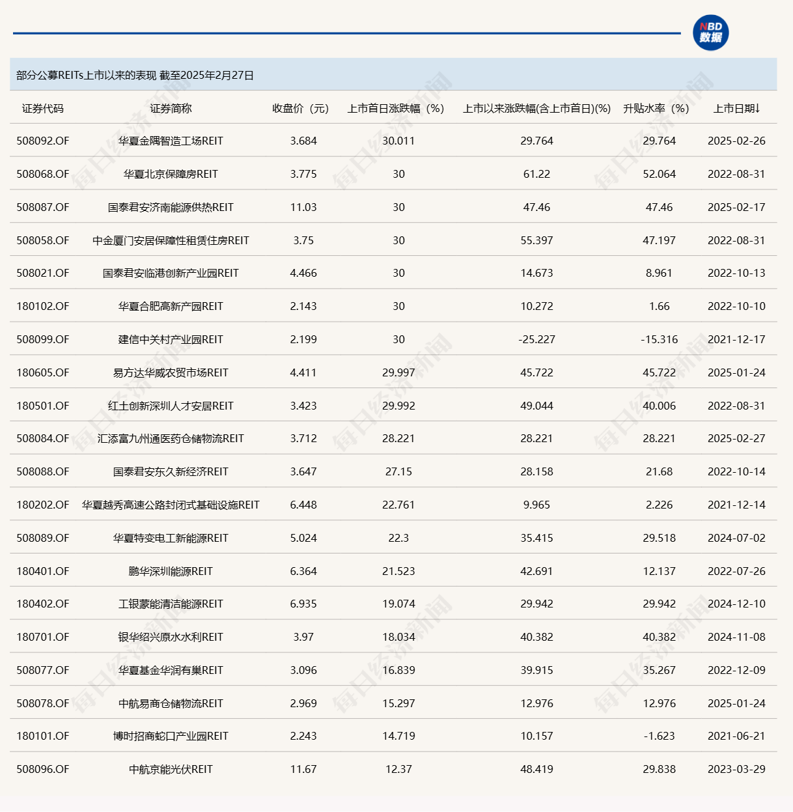Select code 180202.OF
Screen dimensions: 793x812
coord(43,505)
